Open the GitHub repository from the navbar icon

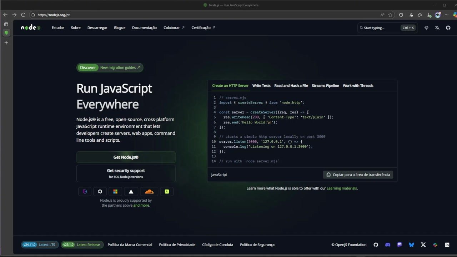pyautogui.click(x=448, y=27)
